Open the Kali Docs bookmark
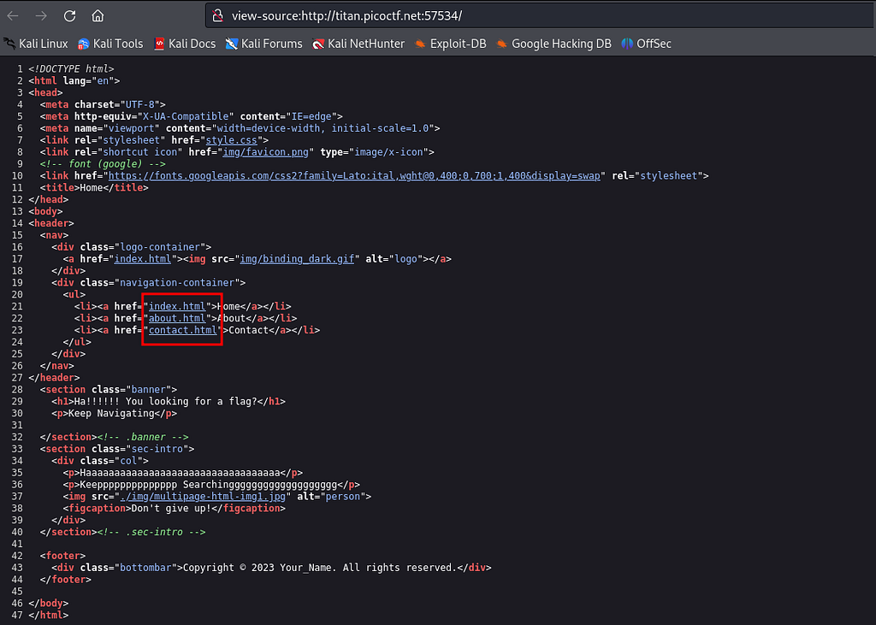Screen dimensions: 876x625 coord(185,44)
